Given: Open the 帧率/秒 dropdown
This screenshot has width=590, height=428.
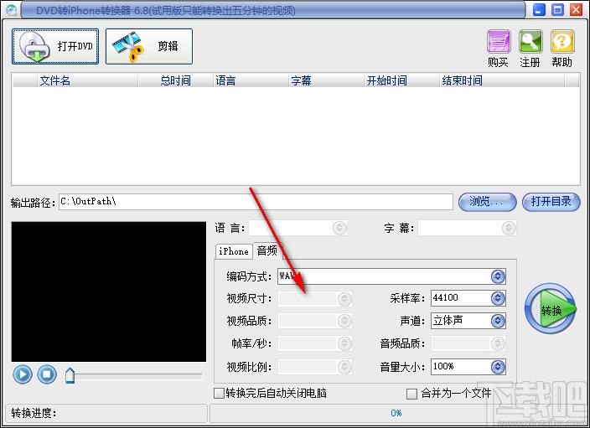Looking at the screenshot, I should 344,343.
